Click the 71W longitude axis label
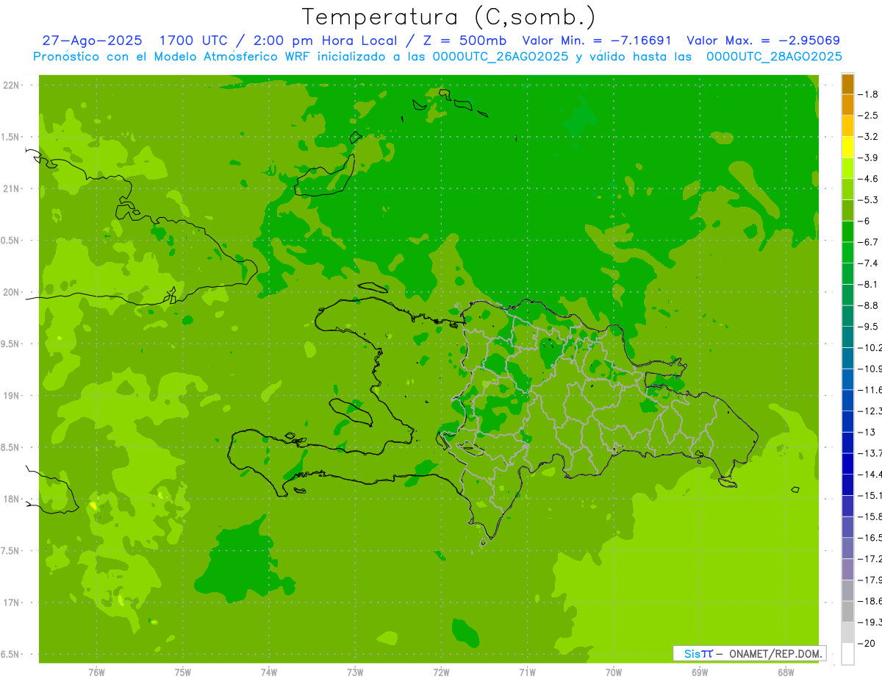 (x=527, y=672)
